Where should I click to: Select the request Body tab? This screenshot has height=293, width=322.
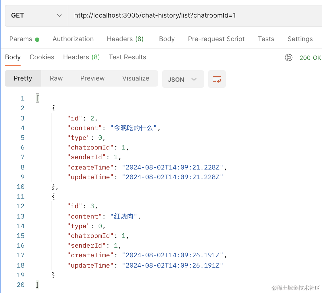pyautogui.click(x=167, y=39)
